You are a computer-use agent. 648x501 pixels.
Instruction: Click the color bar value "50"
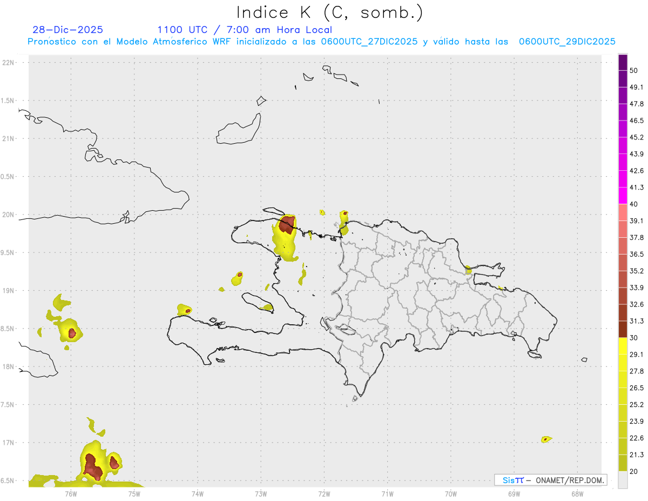(634, 70)
